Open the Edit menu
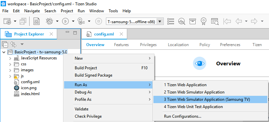This screenshot has width=269, height=122. tap(16, 11)
